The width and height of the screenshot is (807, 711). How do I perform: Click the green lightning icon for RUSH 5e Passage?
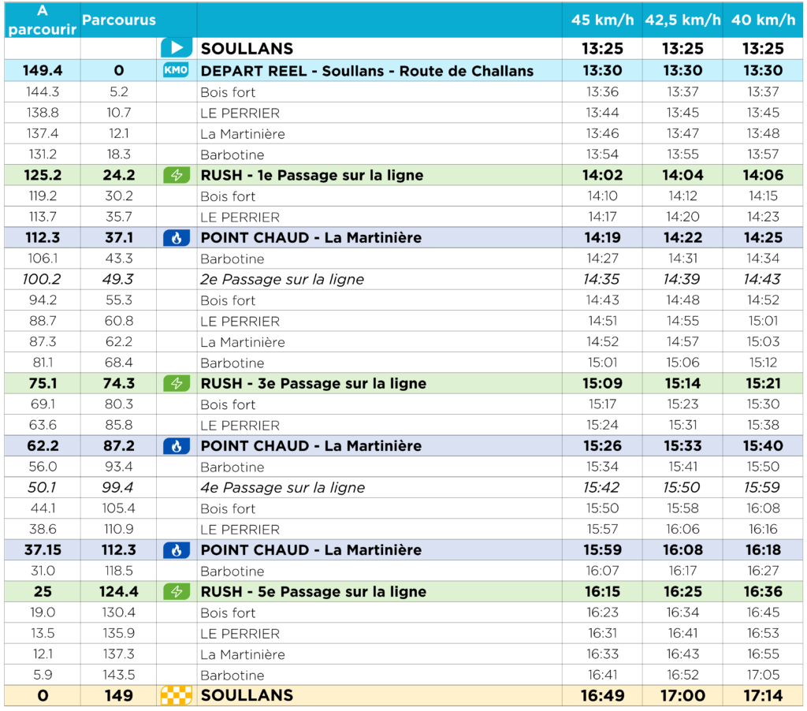[177, 592]
